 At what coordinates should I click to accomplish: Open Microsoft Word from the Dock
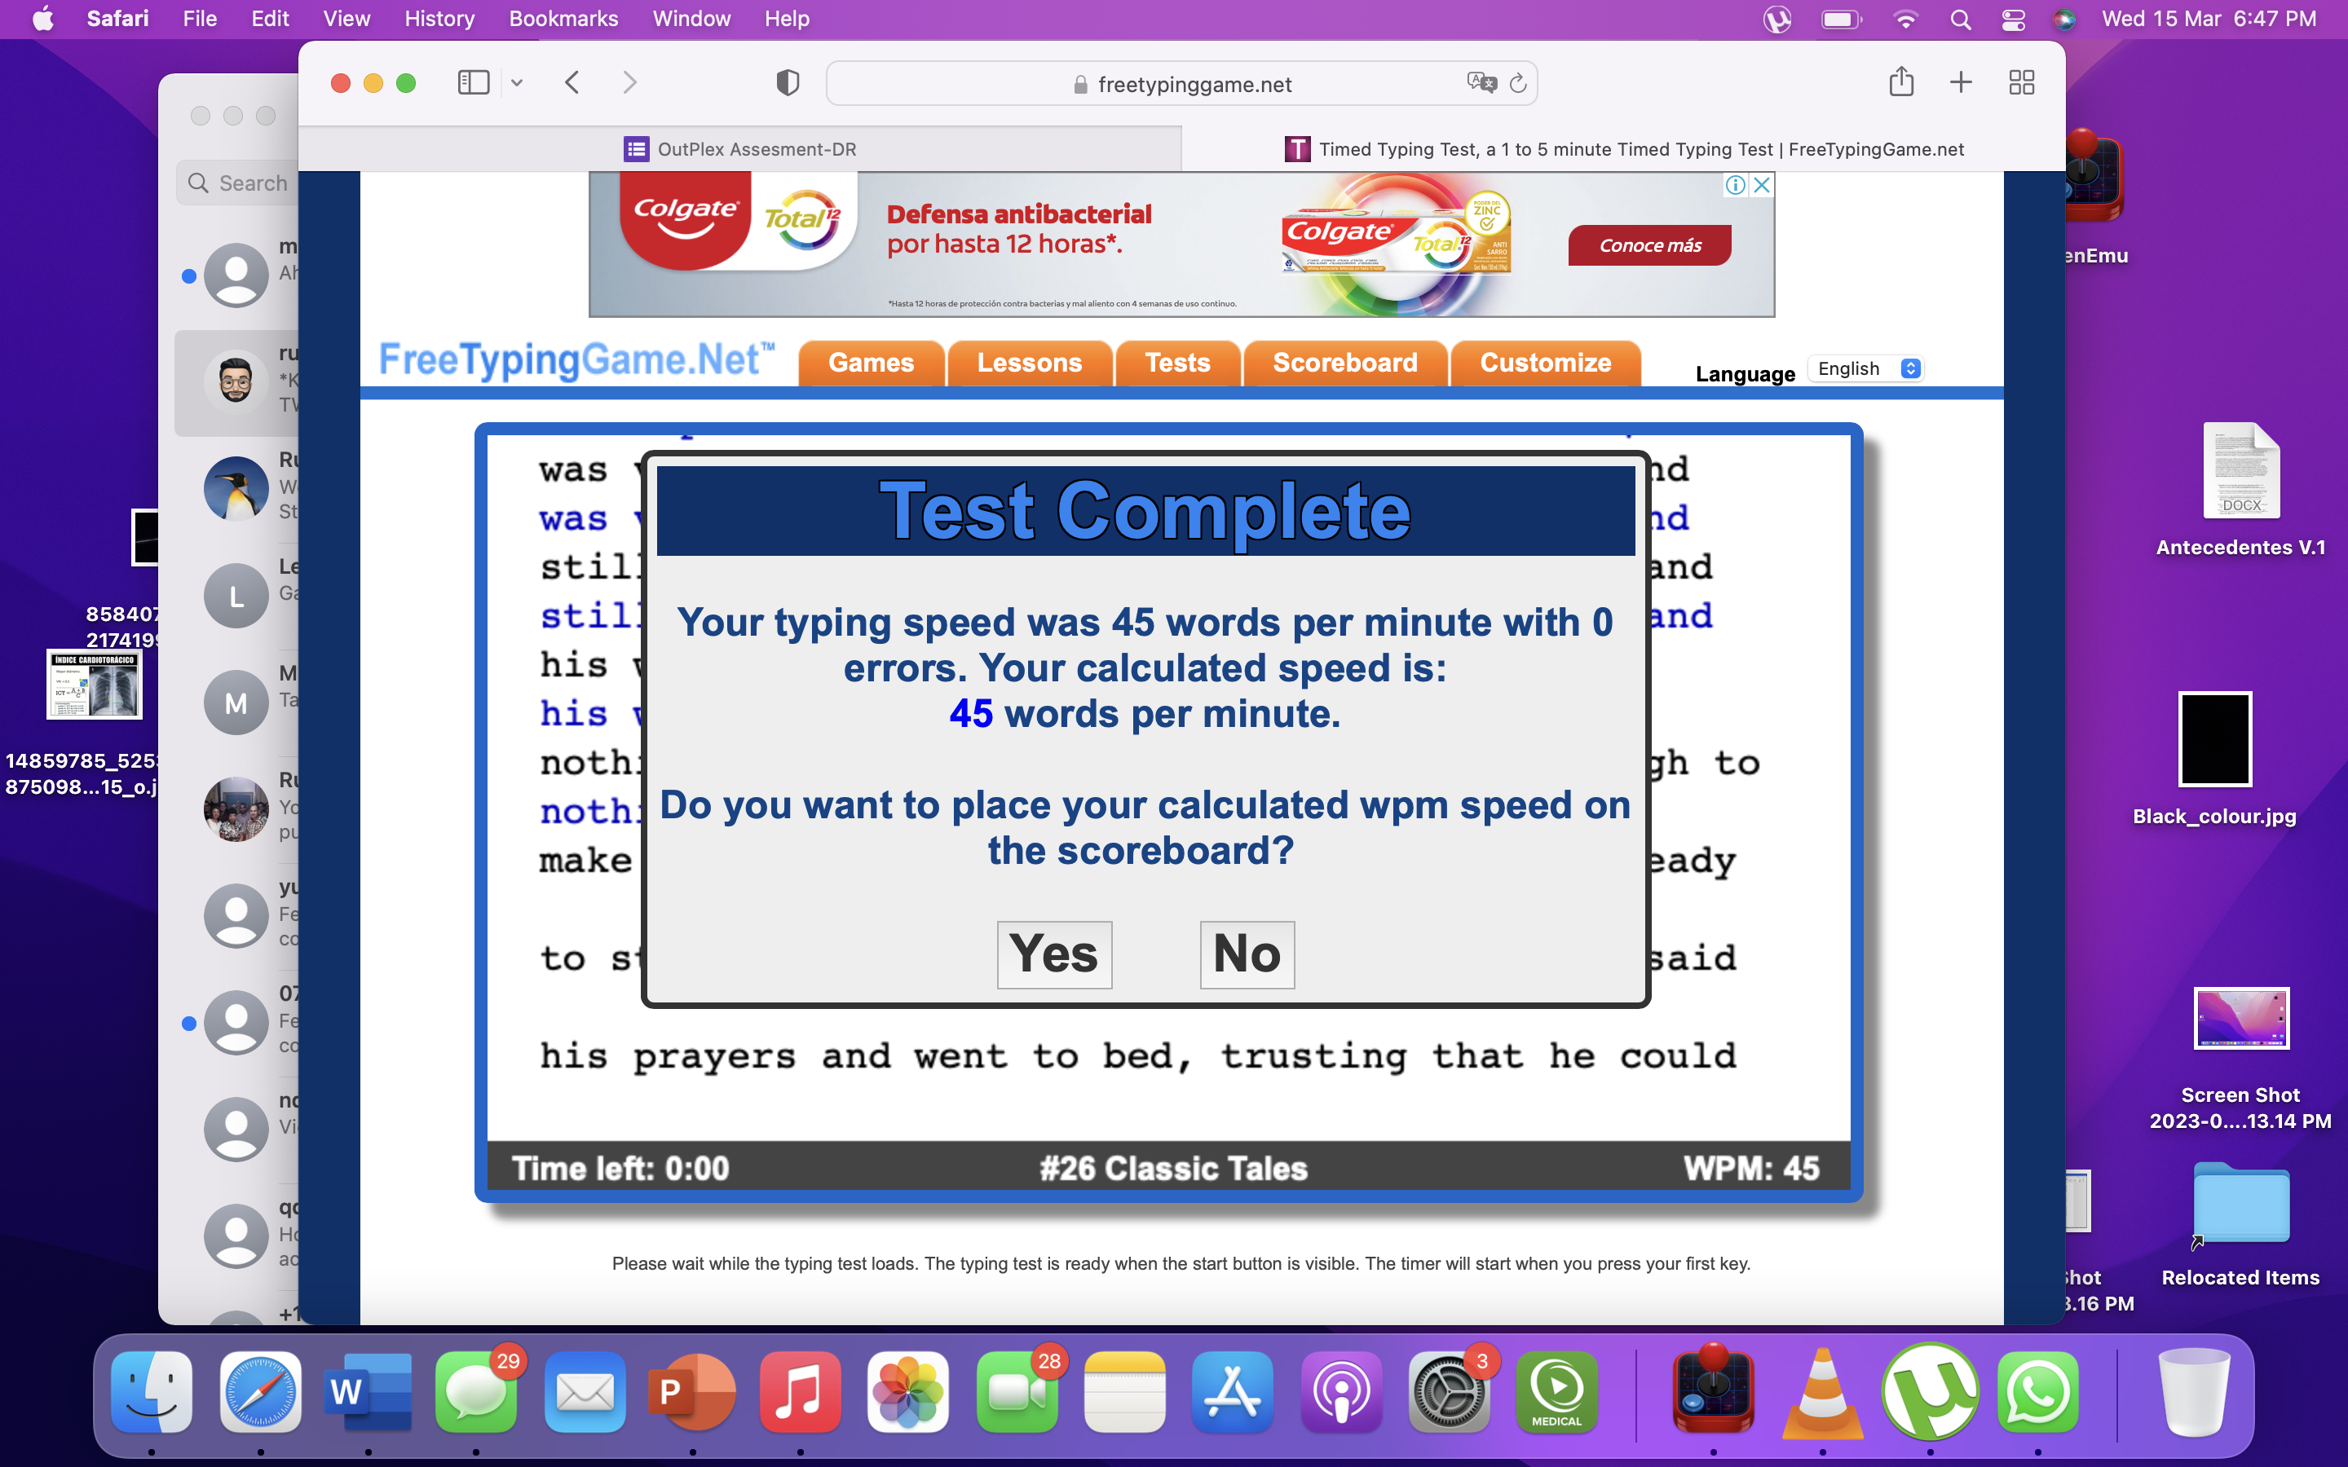click(x=369, y=1392)
